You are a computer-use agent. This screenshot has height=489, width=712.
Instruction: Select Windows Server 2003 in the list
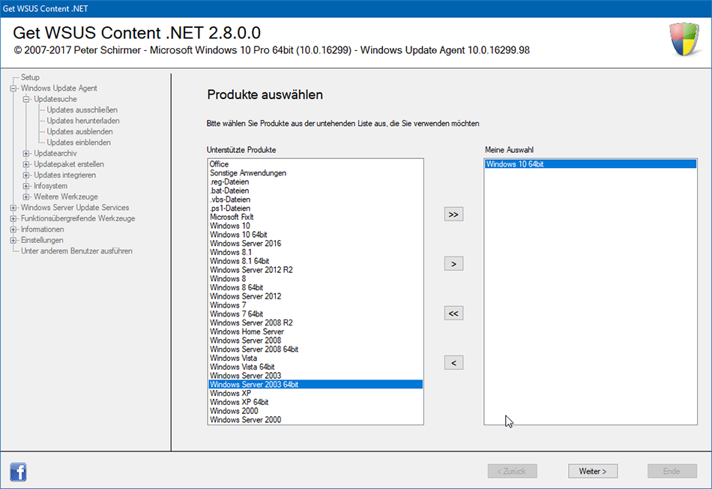click(316, 376)
